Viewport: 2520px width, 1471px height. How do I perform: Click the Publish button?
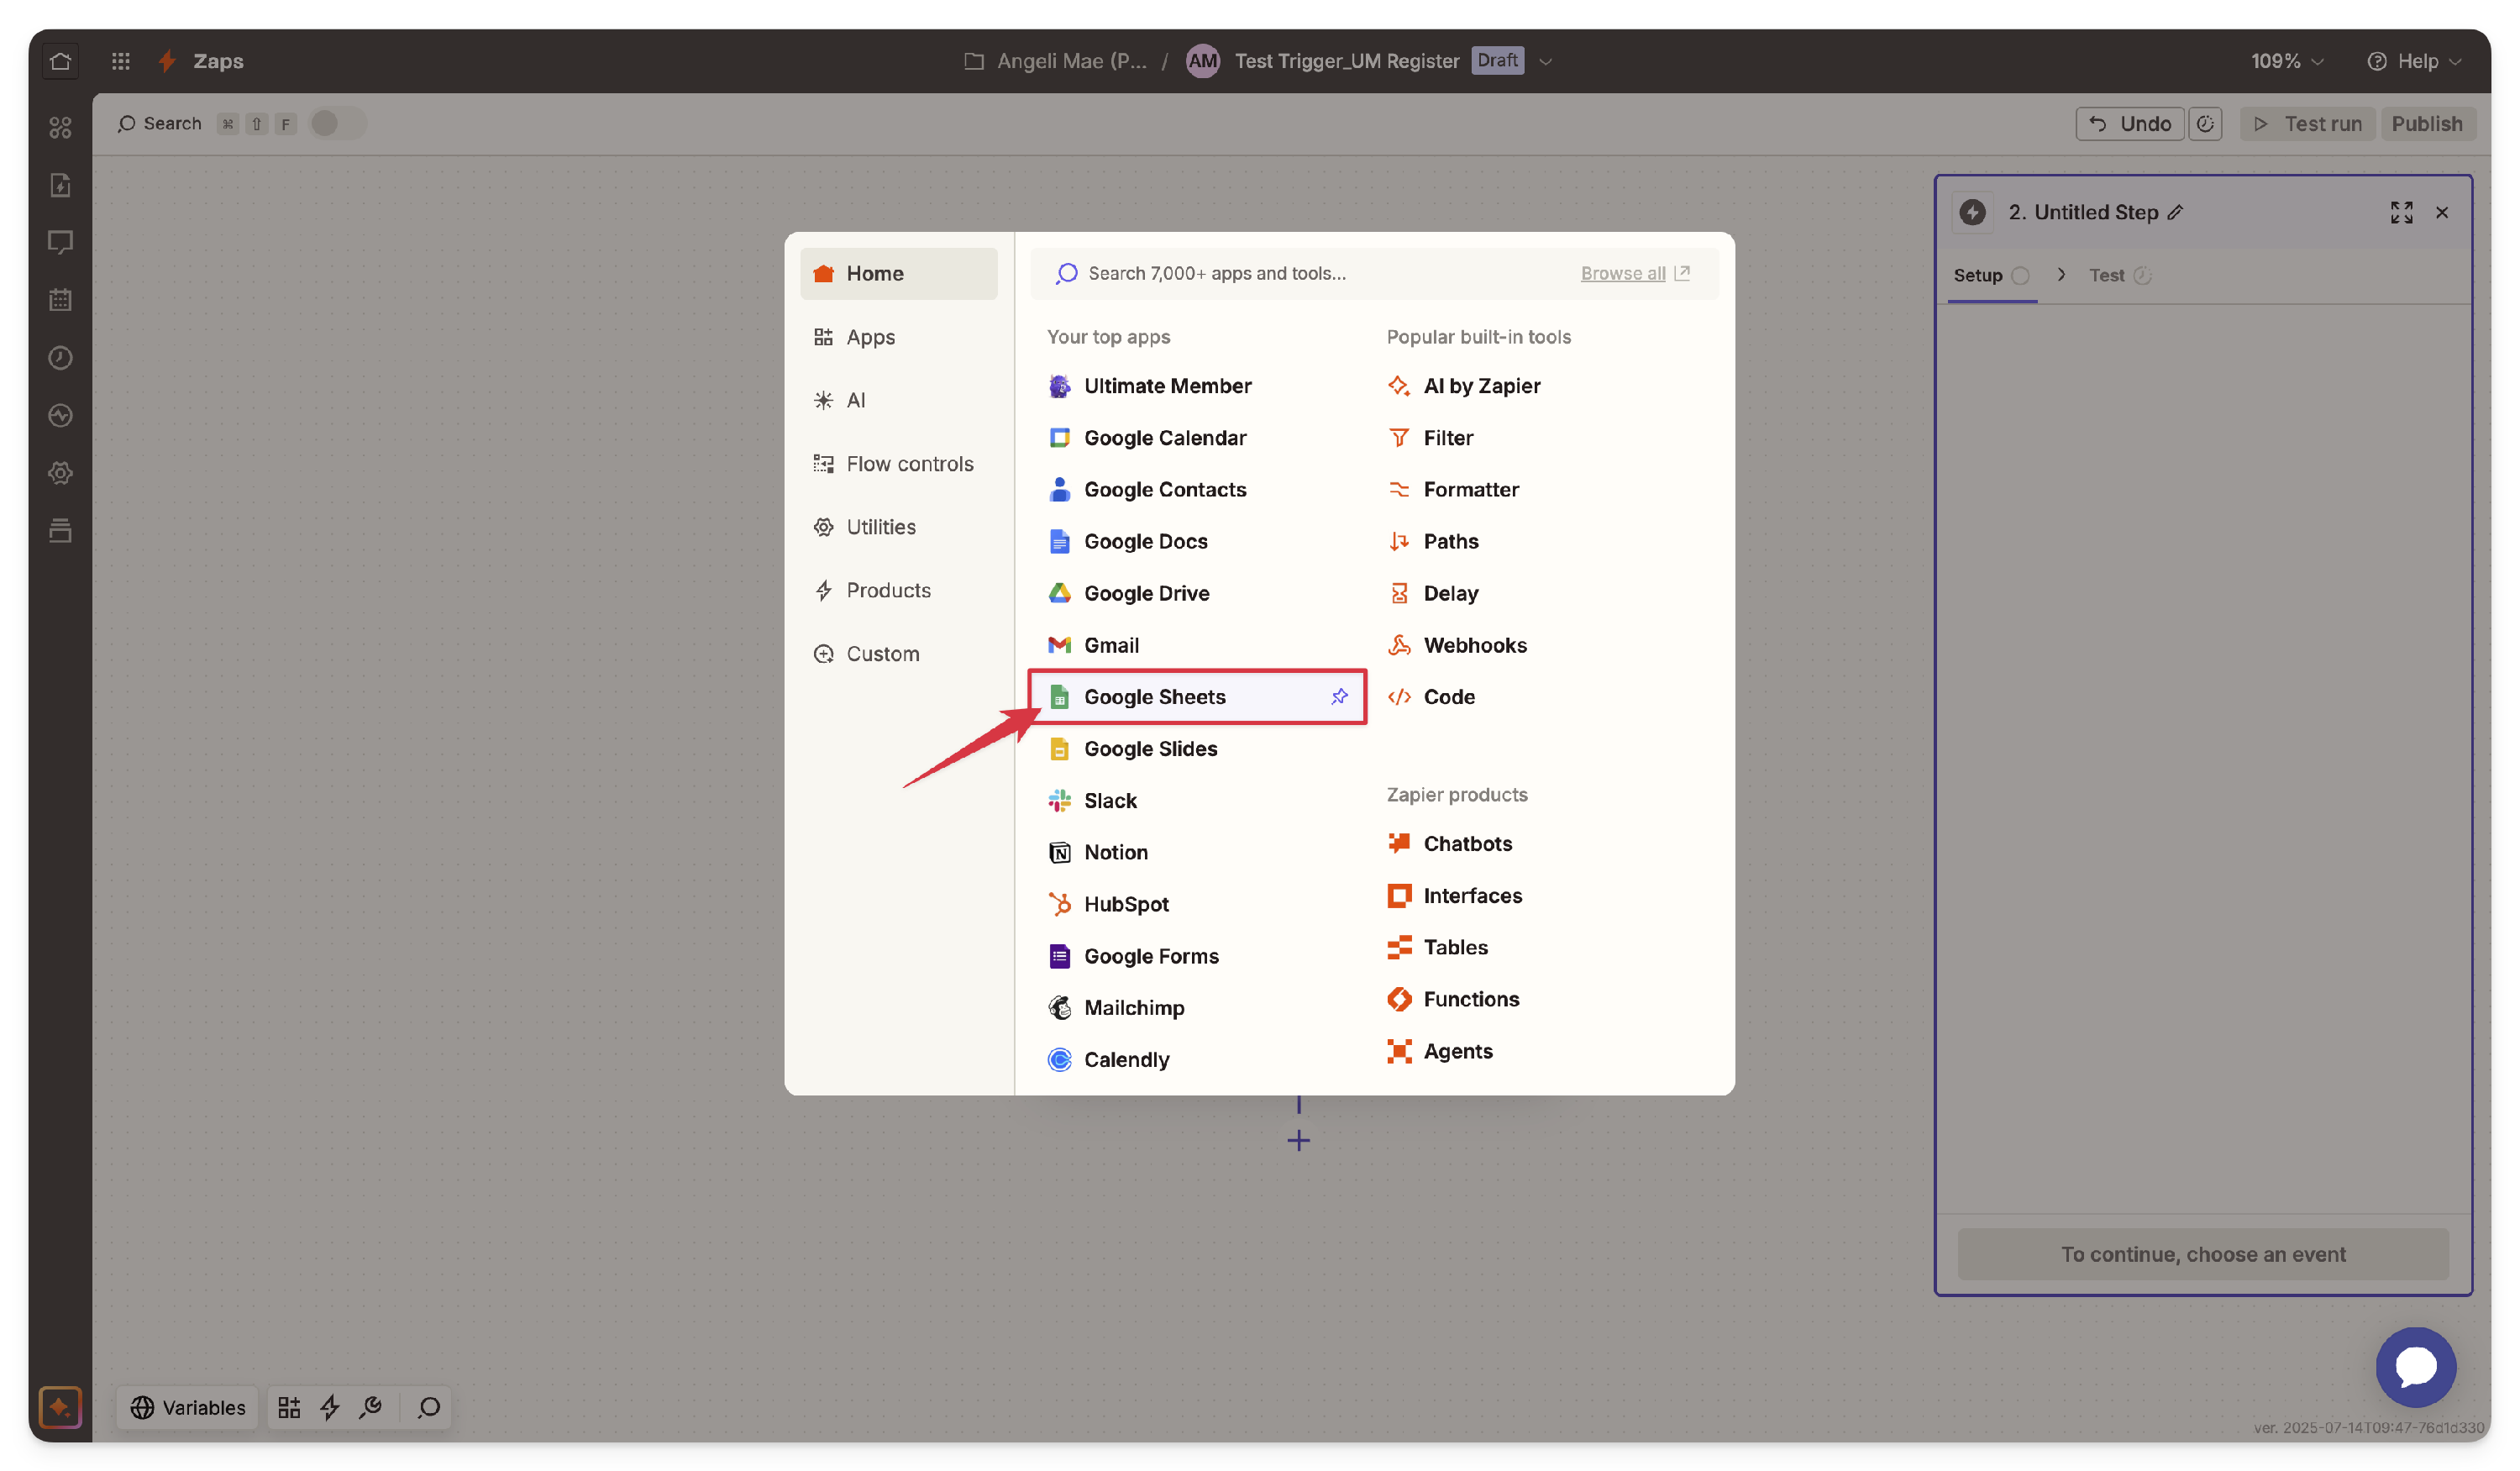point(2426,124)
